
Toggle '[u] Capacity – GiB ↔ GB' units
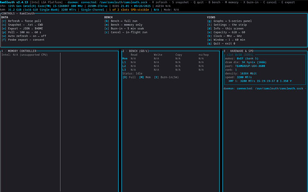226,32
